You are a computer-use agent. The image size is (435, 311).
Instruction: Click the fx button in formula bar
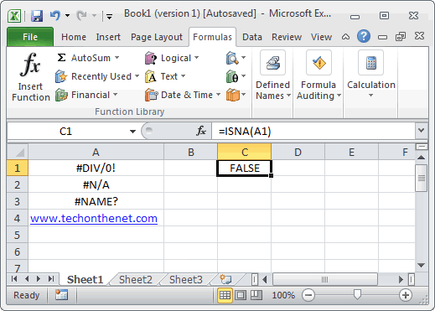[x=201, y=131]
